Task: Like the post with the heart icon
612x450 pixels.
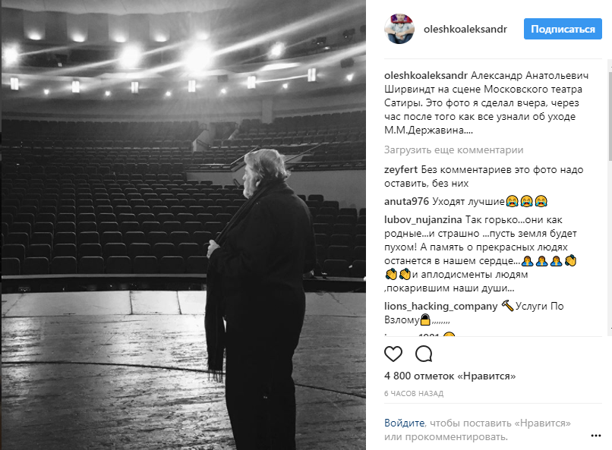Action: (393, 354)
